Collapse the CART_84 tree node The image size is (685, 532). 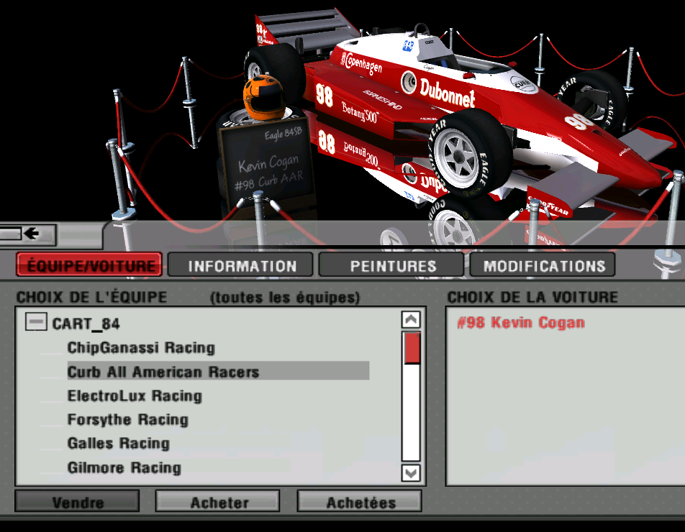click(36, 322)
